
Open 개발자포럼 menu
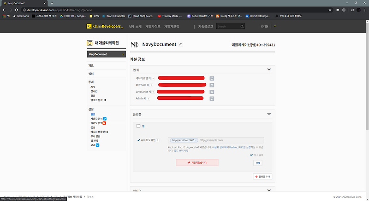pyautogui.click(x=172, y=27)
